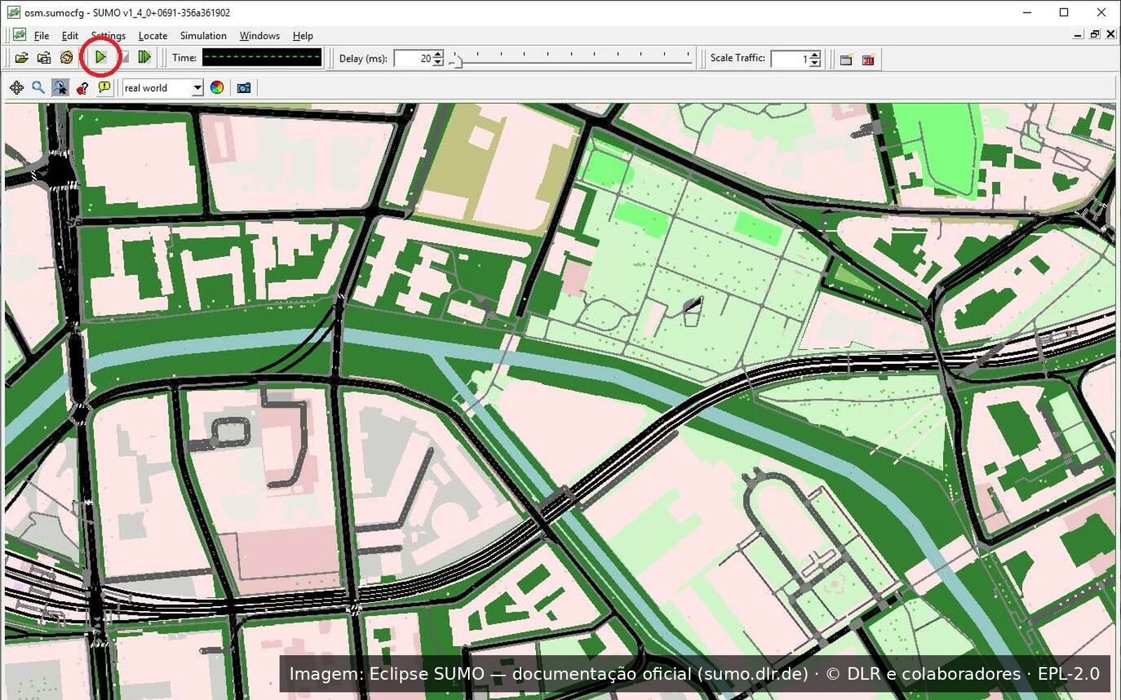Click the Open Network icon
This screenshot has height=700, width=1121.
point(44,58)
